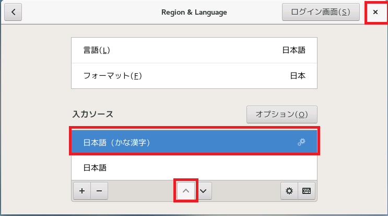This screenshot has width=388, height=216.
Task: Select the 日本語（かな漢字） input source
Action: click(x=157, y=142)
